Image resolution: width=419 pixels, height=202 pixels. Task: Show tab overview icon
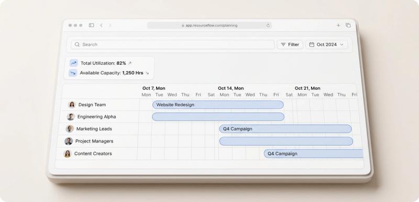pos(348,25)
